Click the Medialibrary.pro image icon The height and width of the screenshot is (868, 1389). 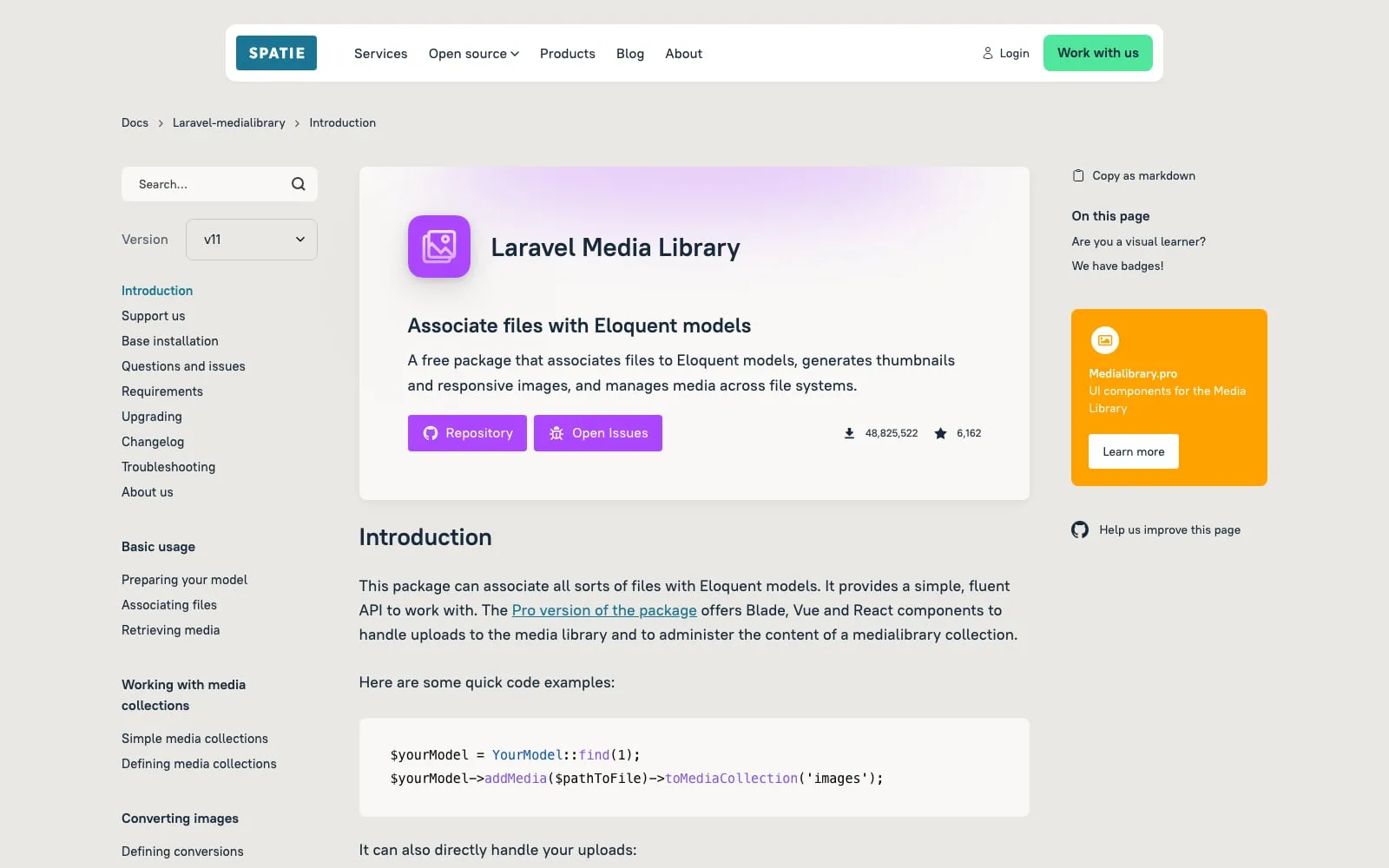coord(1104,340)
